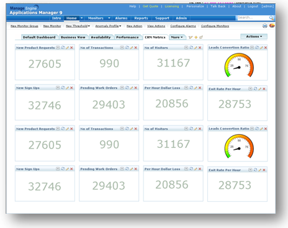This screenshot has width=288, height=228.
Task: Refresh the second Leads Convertion Ratio widget
Action: 257,129
